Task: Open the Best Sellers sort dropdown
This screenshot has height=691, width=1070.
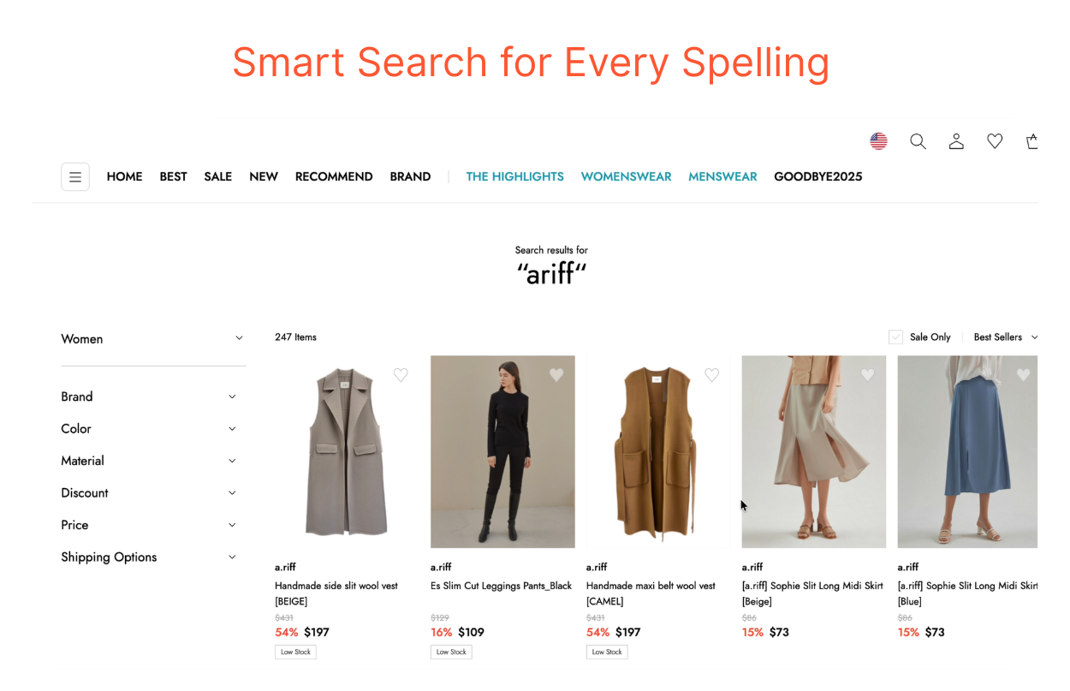Action: point(1006,337)
